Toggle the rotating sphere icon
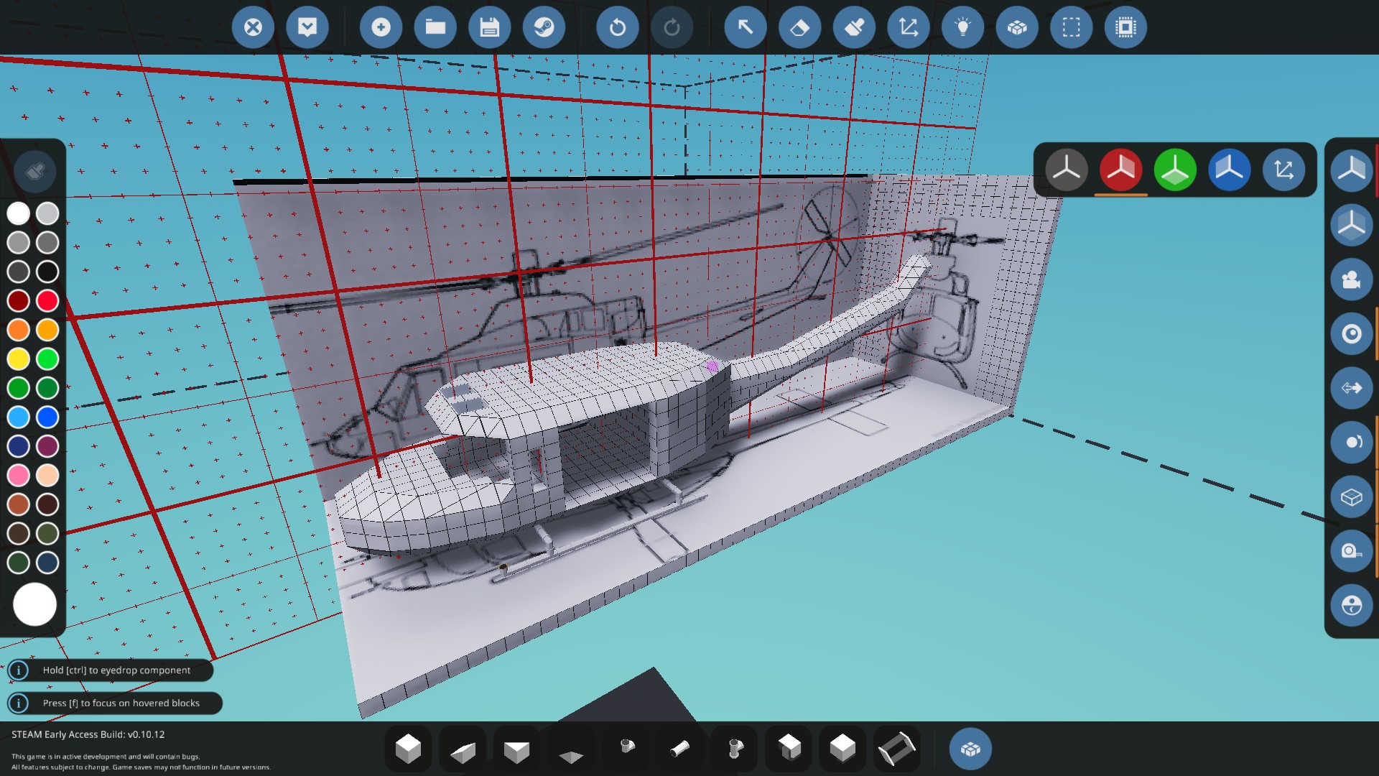This screenshot has height=776, width=1379. point(1352,443)
